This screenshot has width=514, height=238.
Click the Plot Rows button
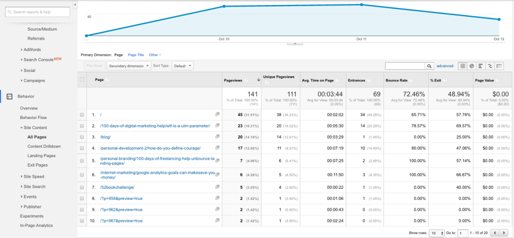click(94, 66)
